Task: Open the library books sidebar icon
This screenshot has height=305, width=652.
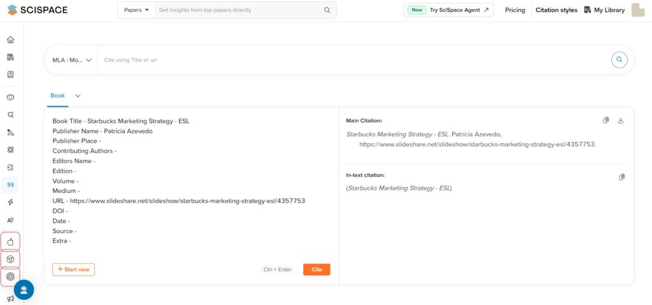Action: pyautogui.click(x=10, y=57)
